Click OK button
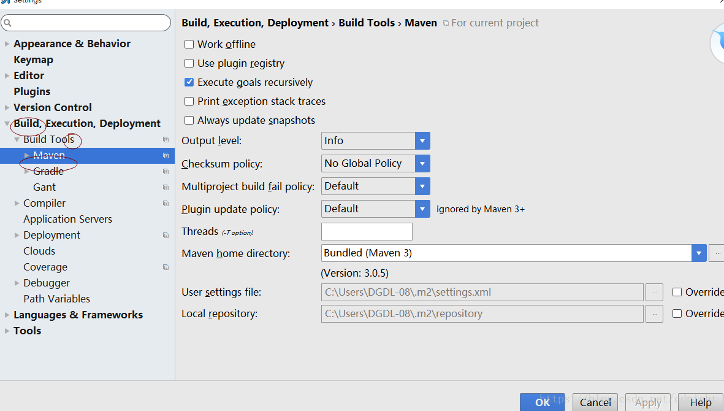The image size is (724, 411). [543, 402]
